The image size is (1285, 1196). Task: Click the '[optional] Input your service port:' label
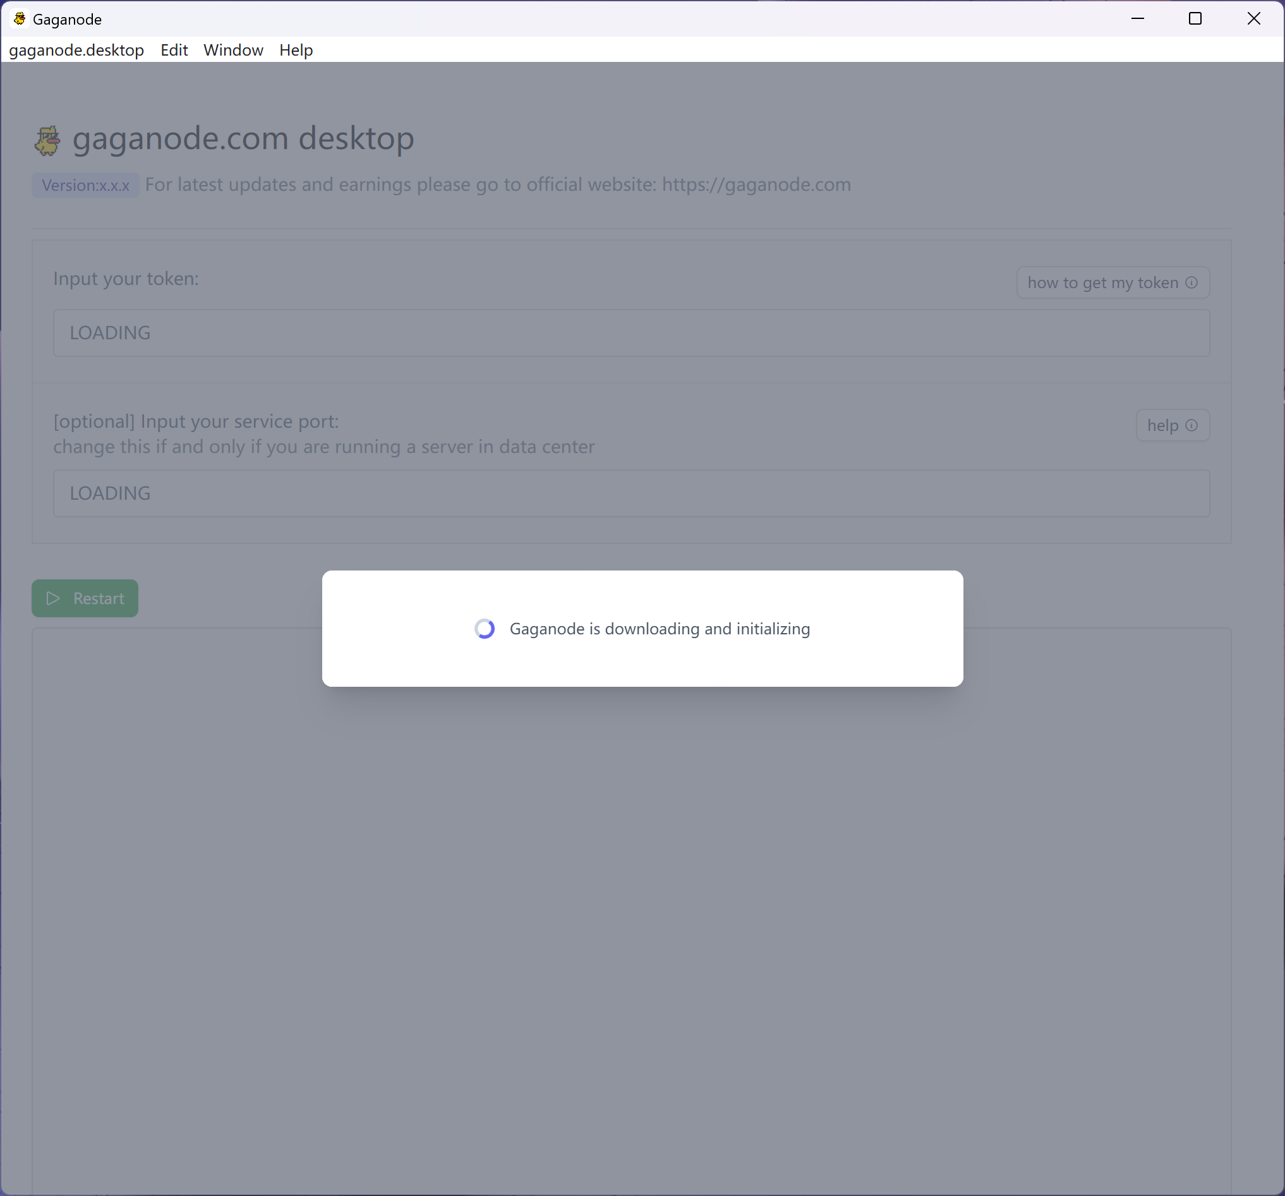196,421
